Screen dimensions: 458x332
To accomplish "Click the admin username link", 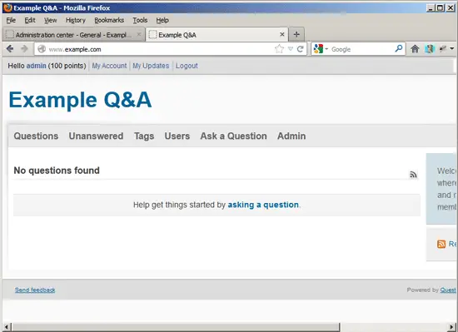I will (x=36, y=66).
